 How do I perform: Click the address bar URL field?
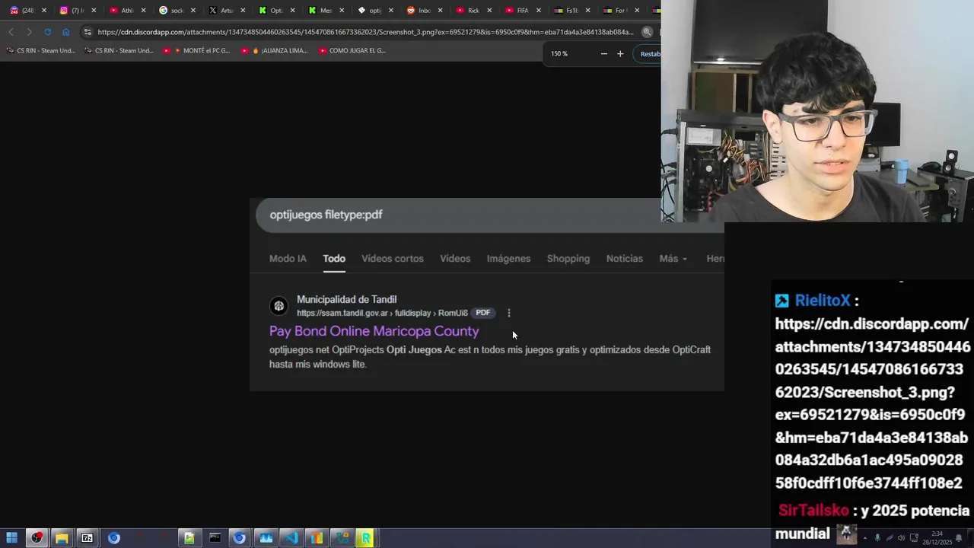[x=365, y=32]
